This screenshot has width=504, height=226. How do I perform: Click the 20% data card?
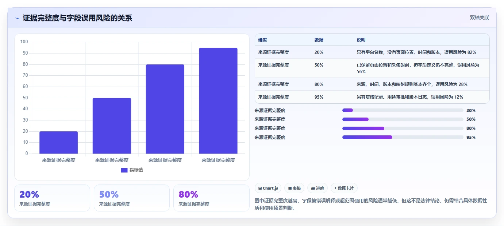[x=52, y=198]
